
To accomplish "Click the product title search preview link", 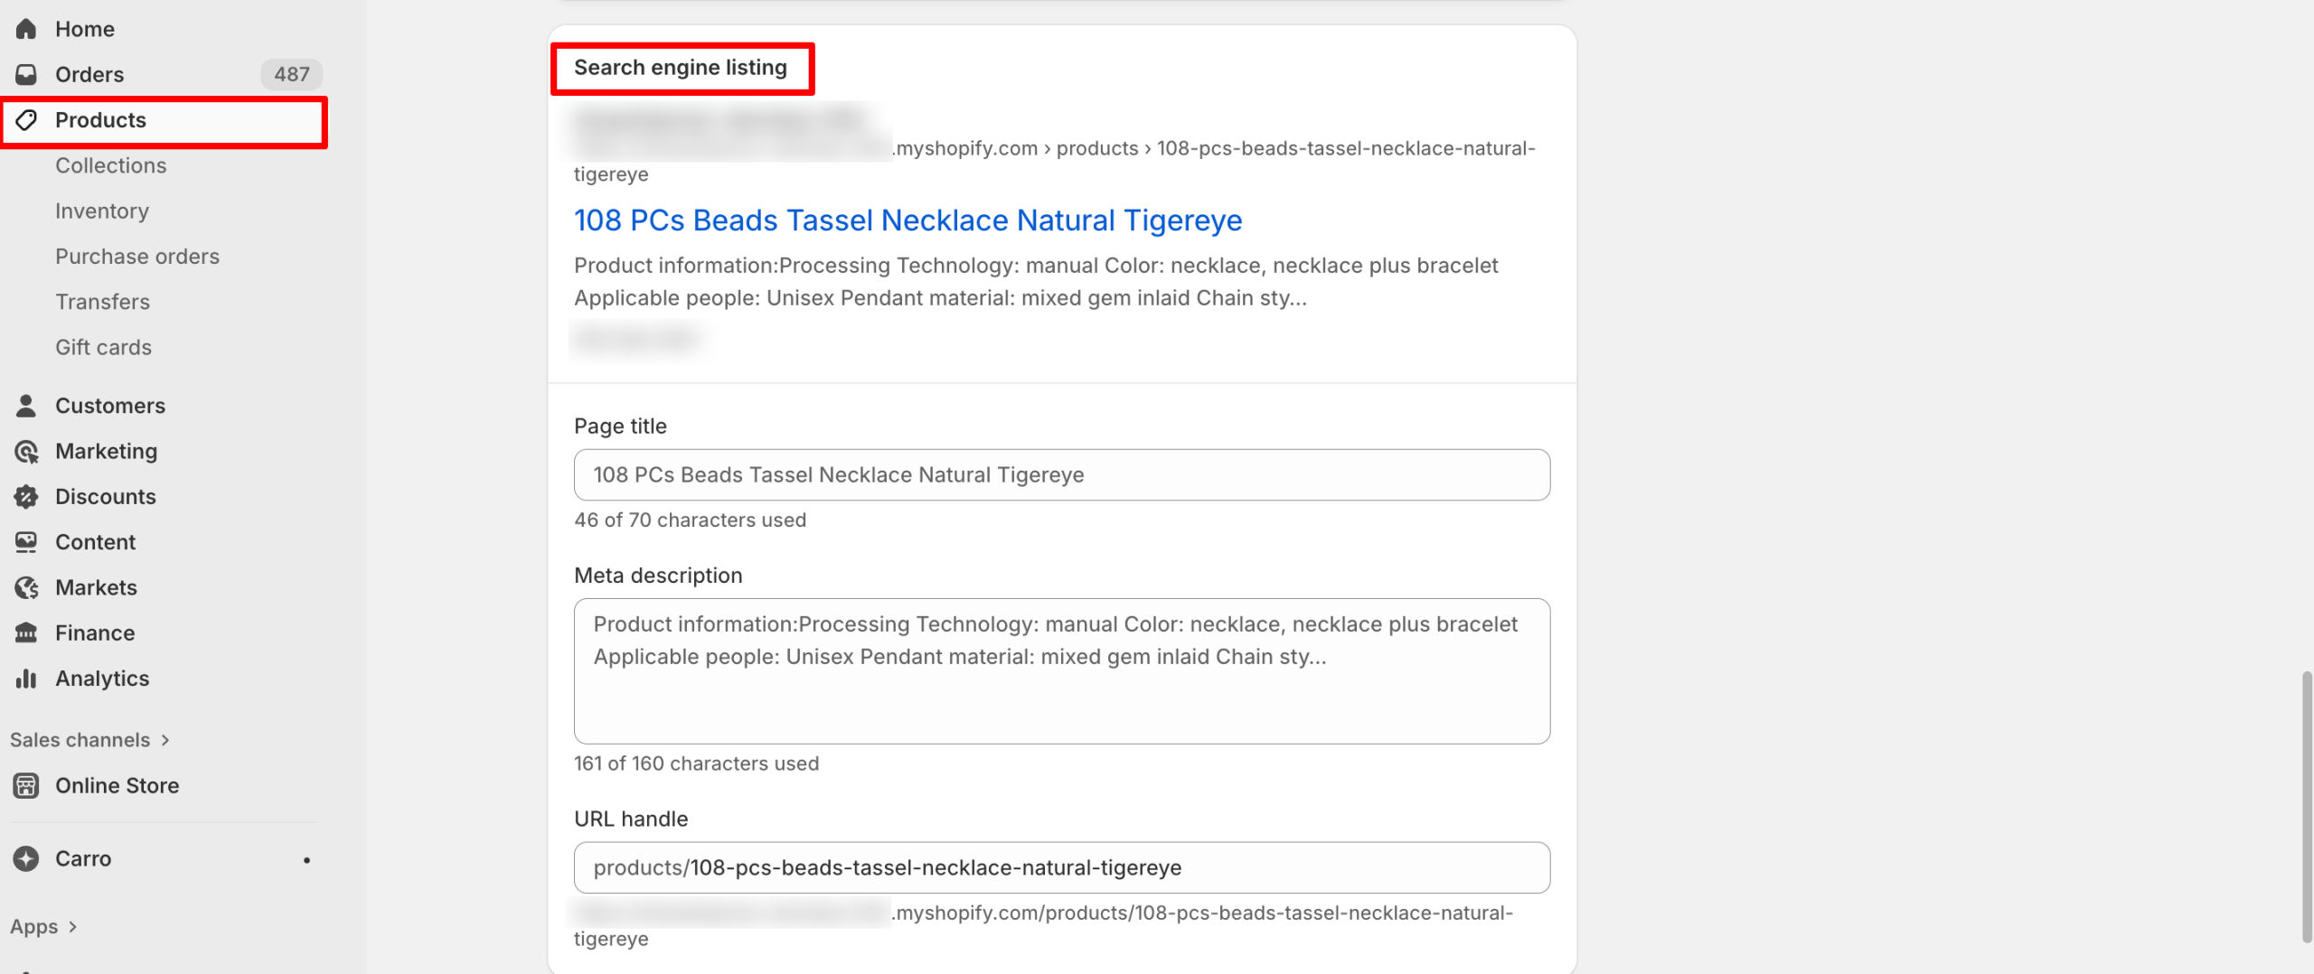I will coord(908,220).
